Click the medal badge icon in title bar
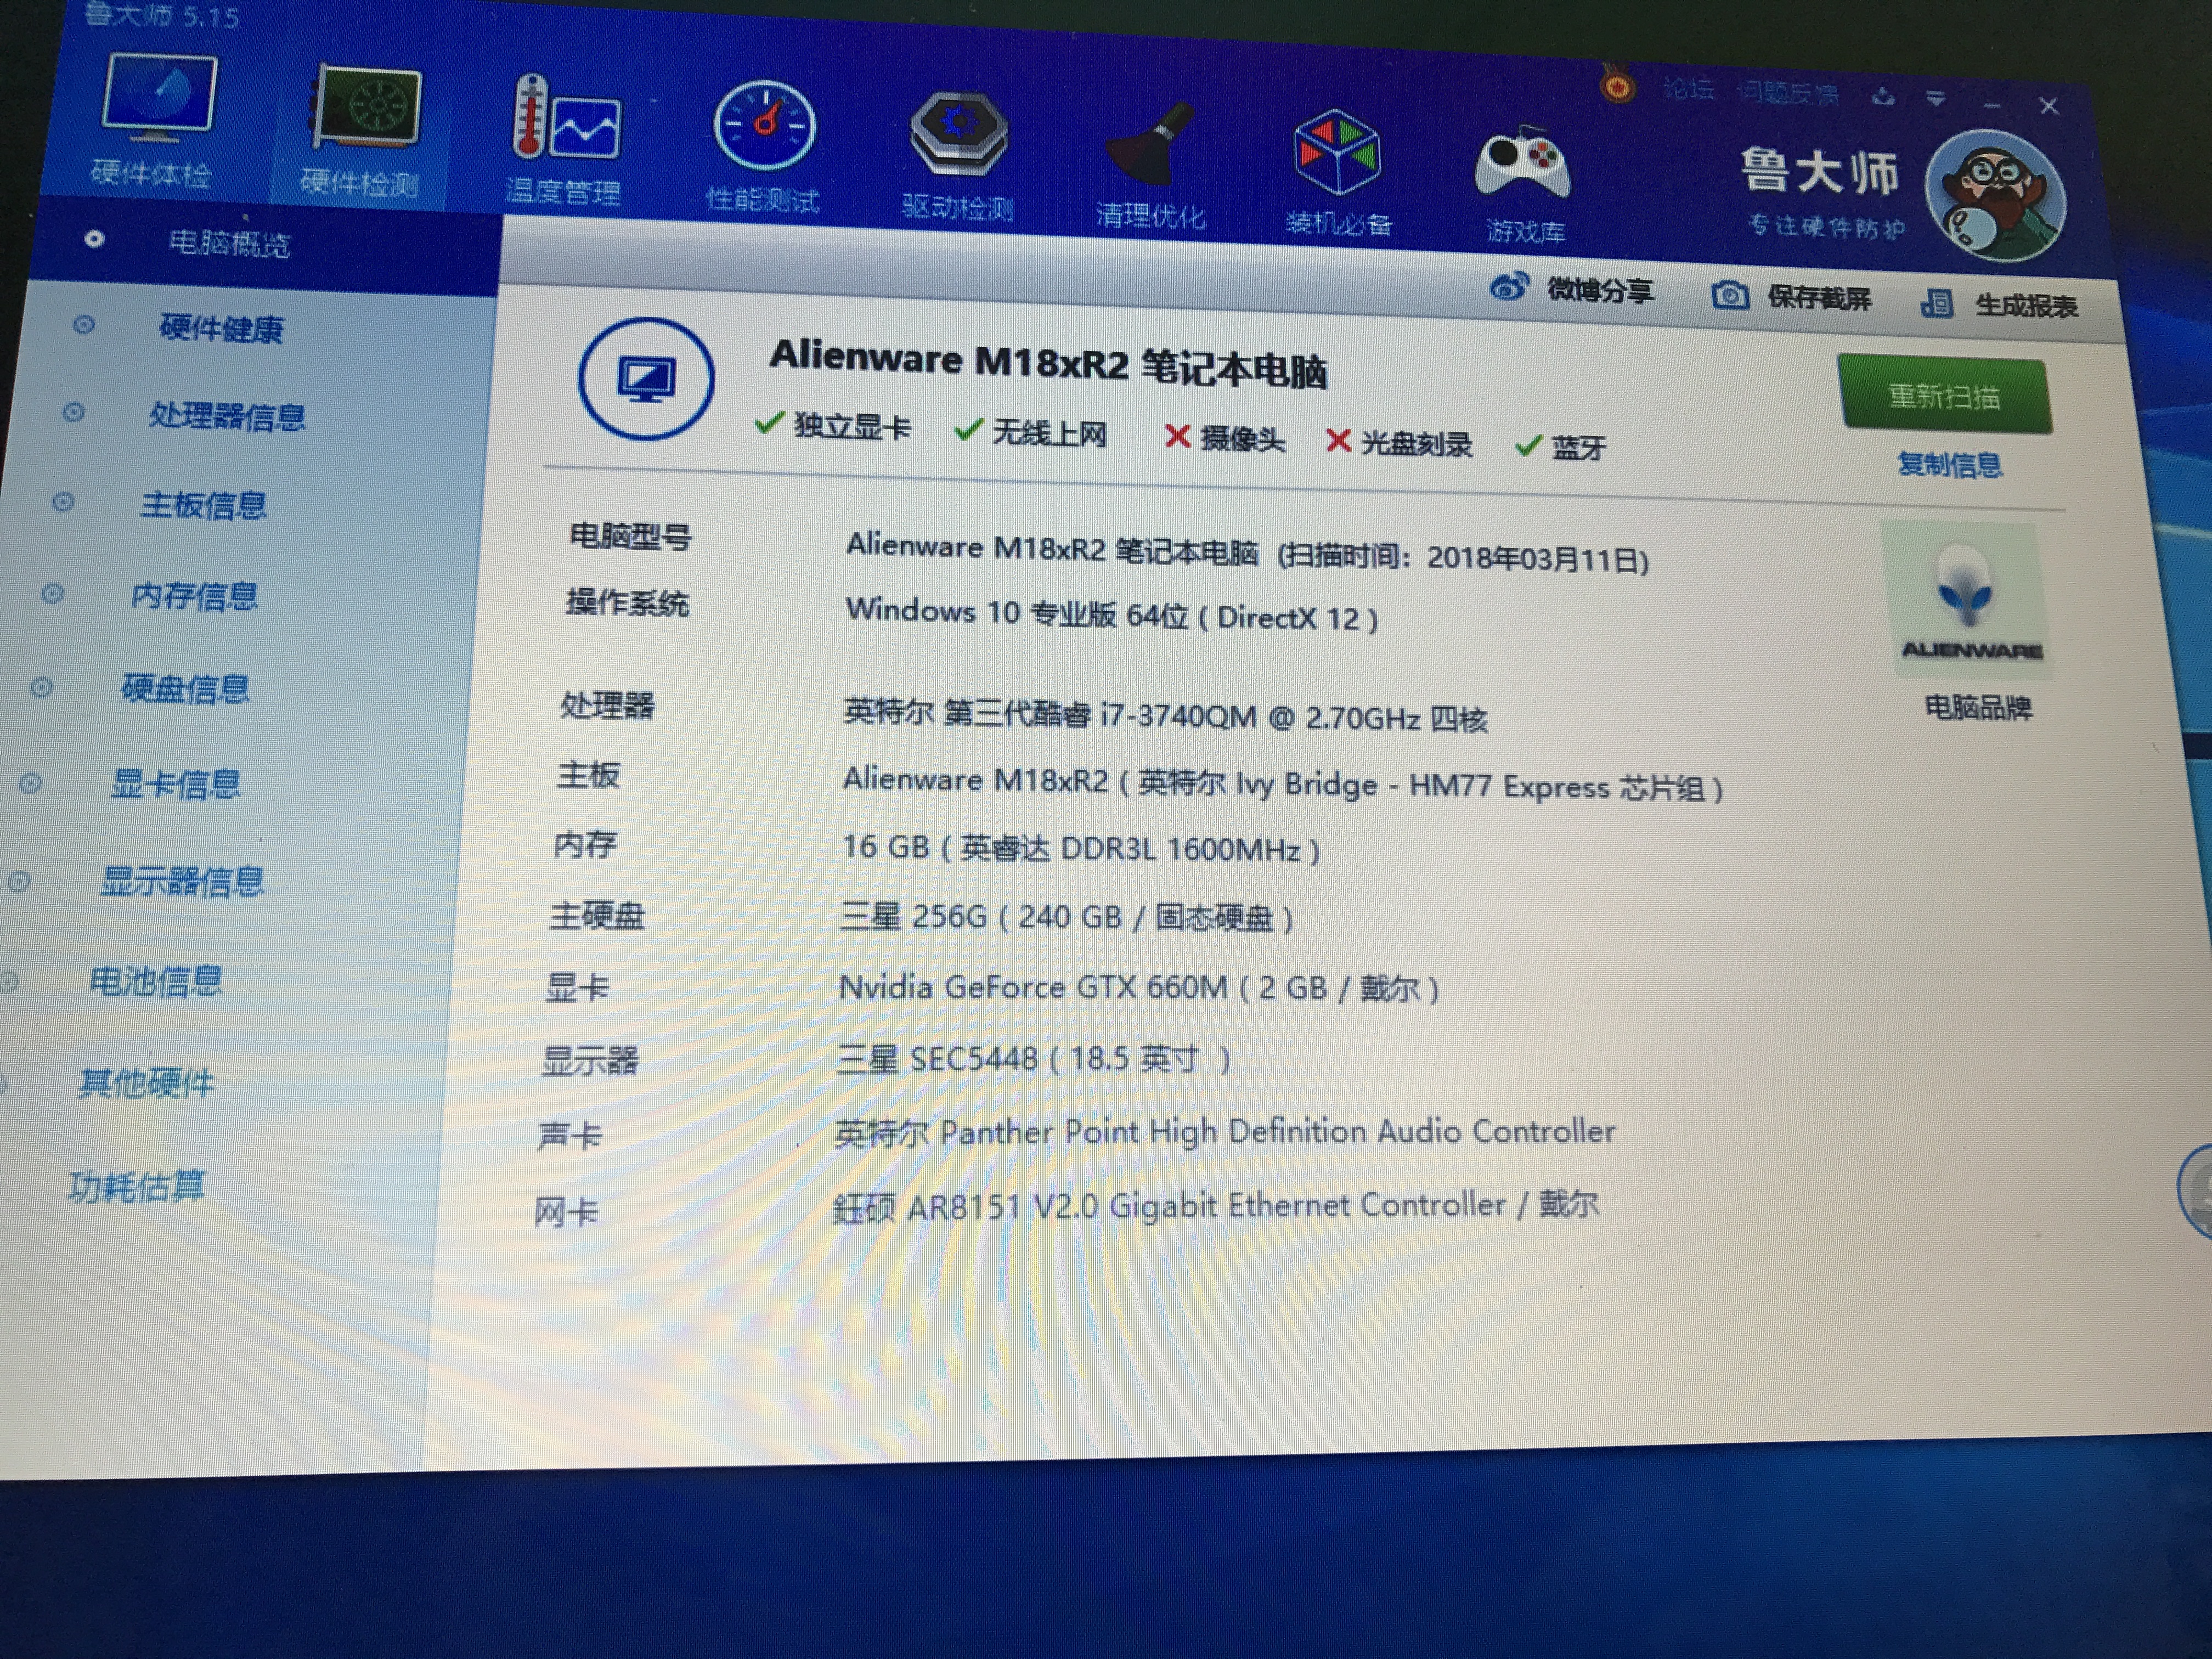The image size is (2212, 1659). click(x=1619, y=85)
